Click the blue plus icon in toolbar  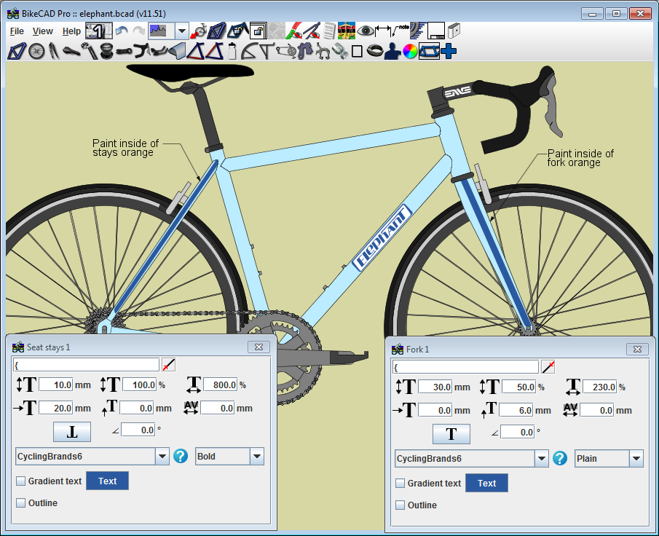pyautogui.click(x=449, y=51)
